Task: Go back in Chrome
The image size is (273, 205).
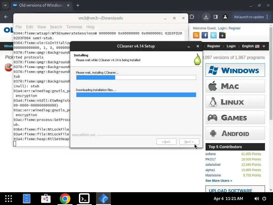Action: click(6, 17)
